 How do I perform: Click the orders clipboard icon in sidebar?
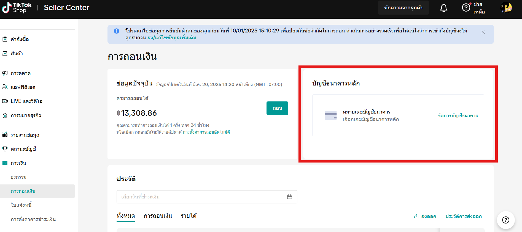click(x=5, y=39)
